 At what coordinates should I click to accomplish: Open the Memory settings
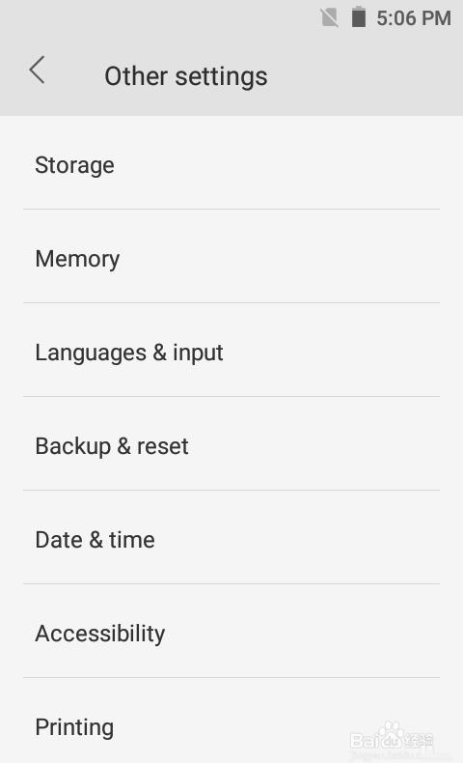[231, 257]
